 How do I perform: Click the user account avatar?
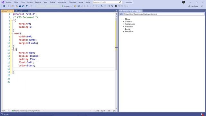(183, 2)
